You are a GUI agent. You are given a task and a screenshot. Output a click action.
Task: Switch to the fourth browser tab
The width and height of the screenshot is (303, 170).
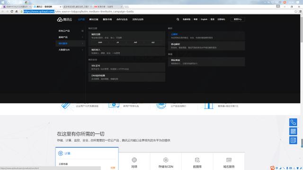[x=108, y=7]
